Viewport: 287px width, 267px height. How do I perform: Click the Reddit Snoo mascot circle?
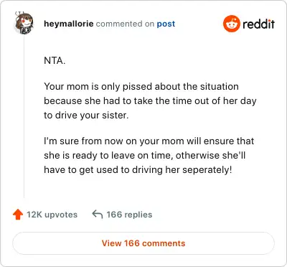pos(231,24)
